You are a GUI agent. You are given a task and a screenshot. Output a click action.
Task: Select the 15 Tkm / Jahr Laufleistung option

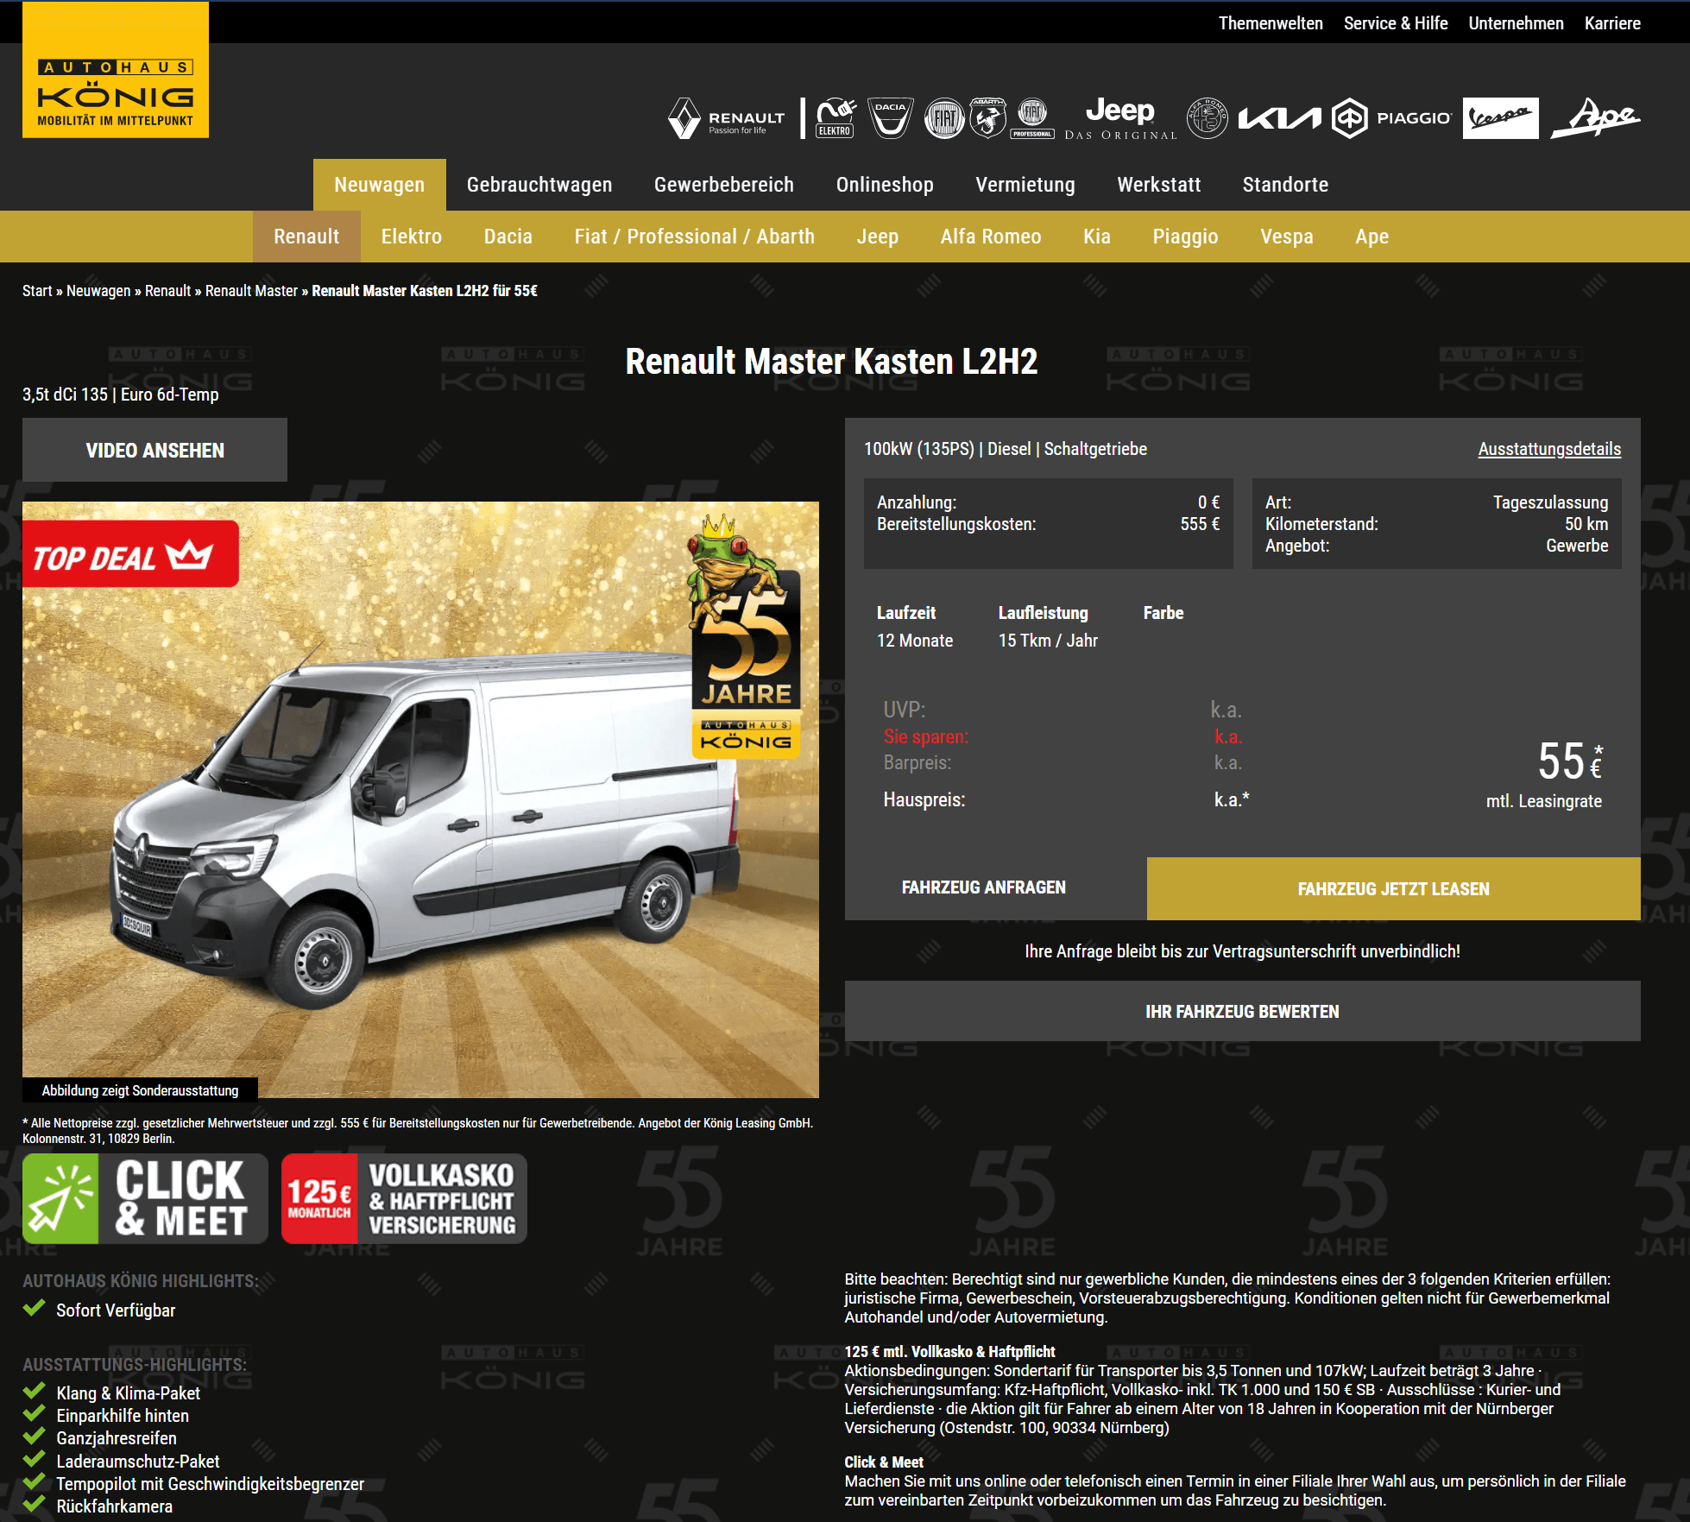[1048, 641]
